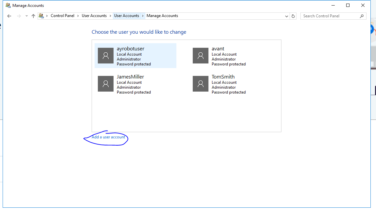376x211 pixels.
Task: Click Add a user account link
Action: point(108,137)
